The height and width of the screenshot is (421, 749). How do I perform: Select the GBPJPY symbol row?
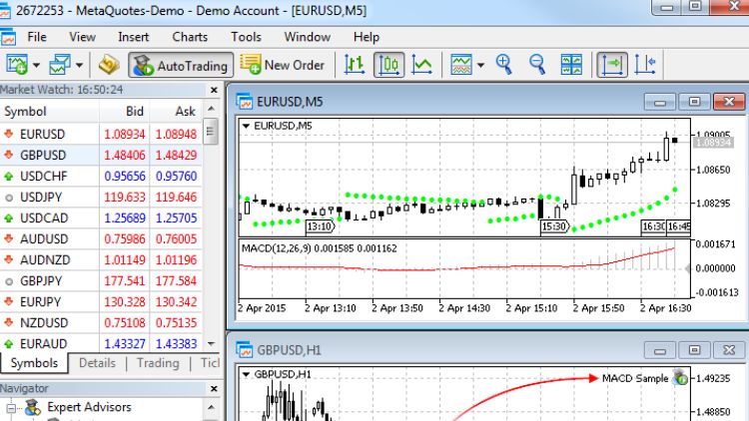click(x=101, y=281)
